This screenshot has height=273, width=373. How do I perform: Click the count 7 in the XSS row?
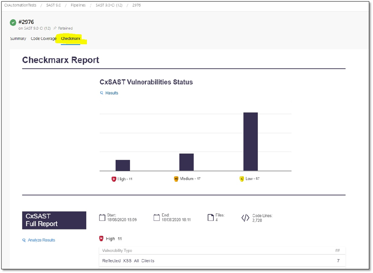[338, 261]
